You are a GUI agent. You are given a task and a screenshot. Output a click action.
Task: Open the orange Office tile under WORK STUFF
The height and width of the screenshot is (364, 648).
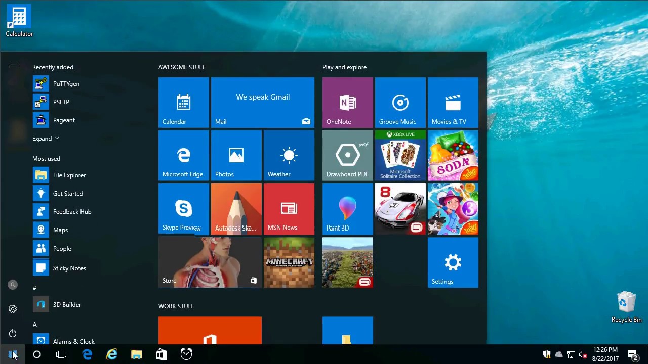[210, 331]
